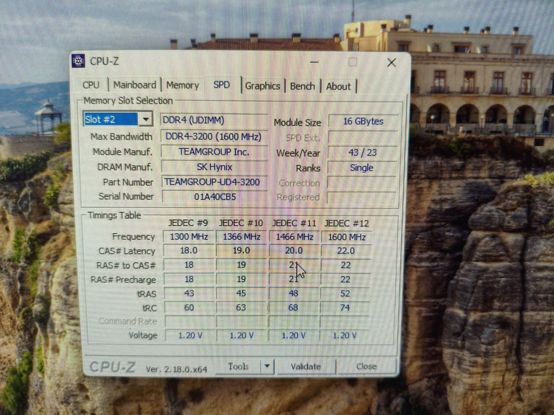Click the tRAS value 43
Viewport: 554px width, 415px height.
click(x=189, y=293)
